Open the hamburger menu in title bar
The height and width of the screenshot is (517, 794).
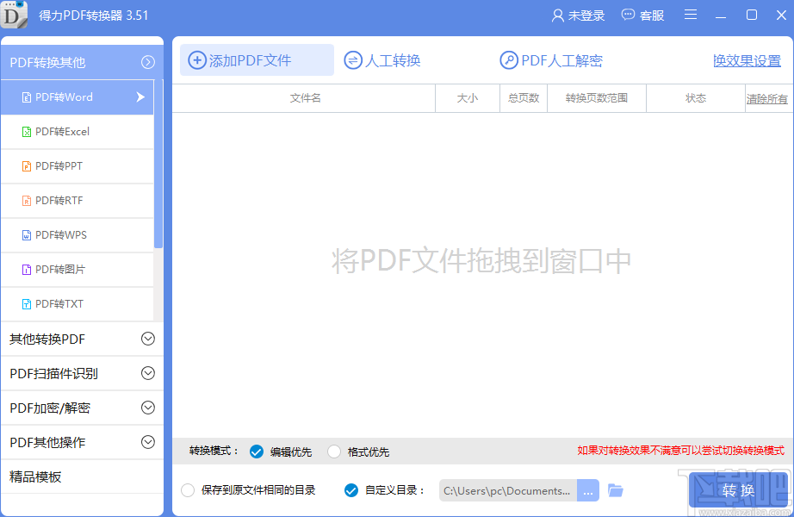pos(690,15)
